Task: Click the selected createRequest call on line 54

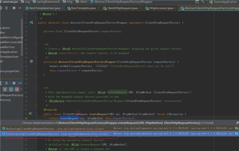Action: [x=69, y=118]
